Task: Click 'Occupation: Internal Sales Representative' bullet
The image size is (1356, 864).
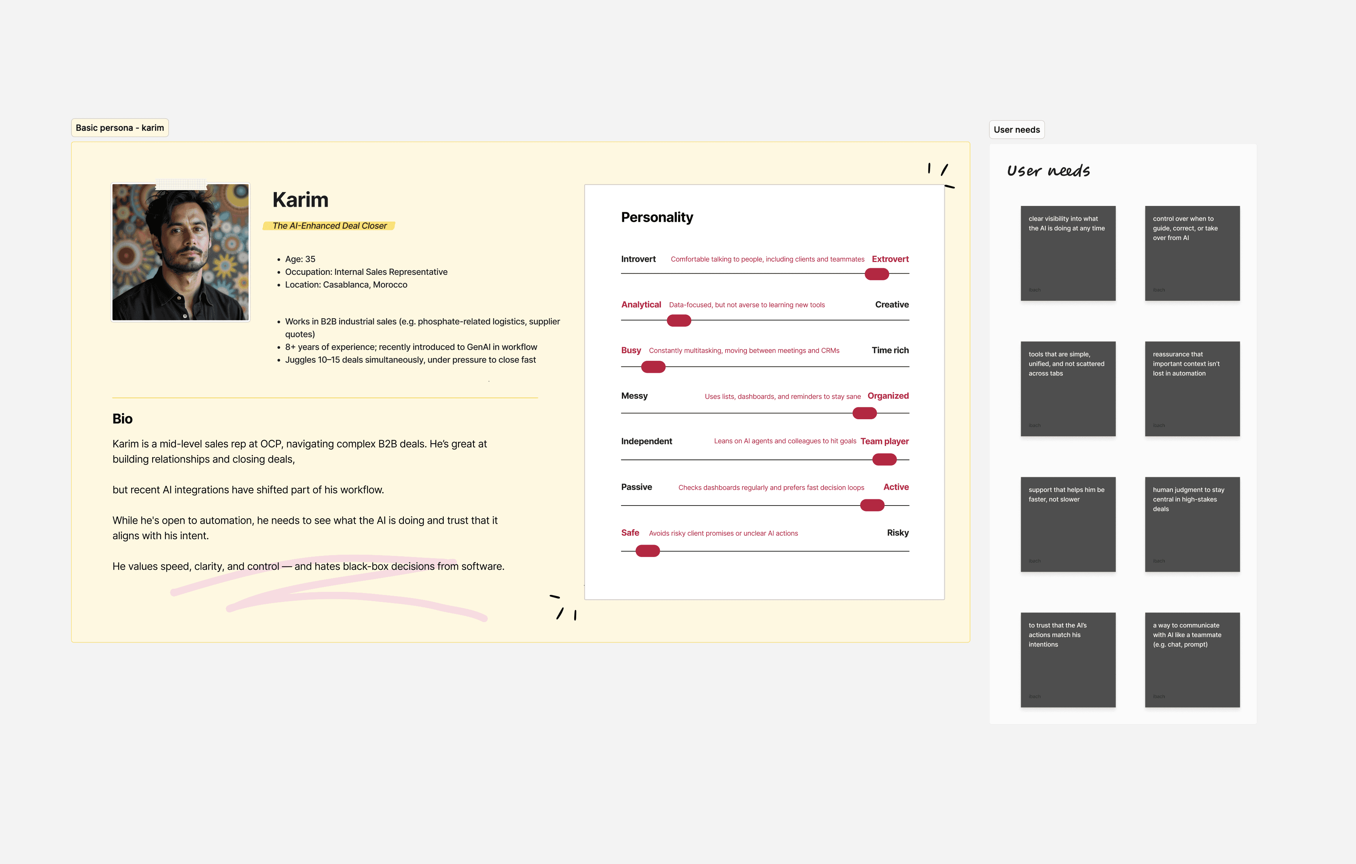Action: pyautogui.click(x=366, y=272)
